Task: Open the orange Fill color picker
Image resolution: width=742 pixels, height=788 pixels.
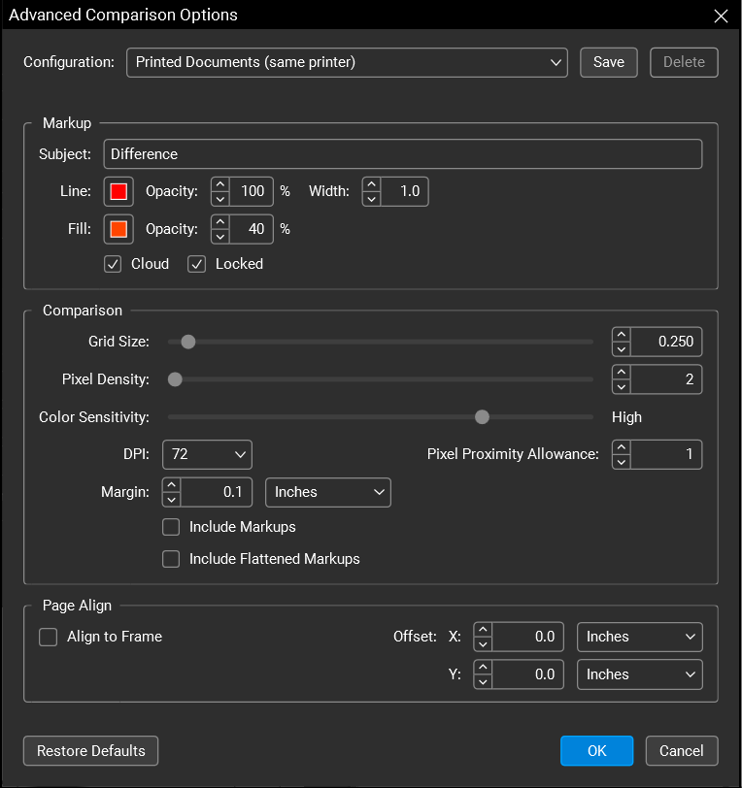Action: point(118,230)
